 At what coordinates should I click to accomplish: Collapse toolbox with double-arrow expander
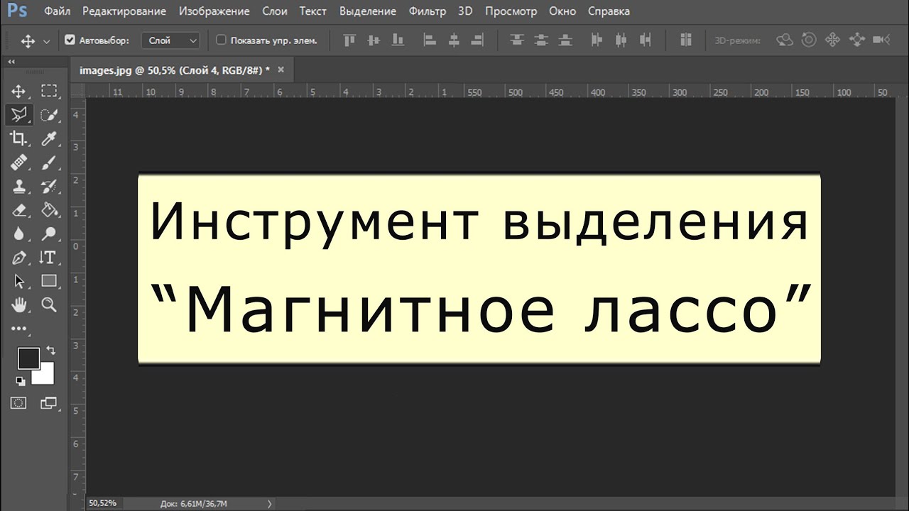(x=11, y=62)
